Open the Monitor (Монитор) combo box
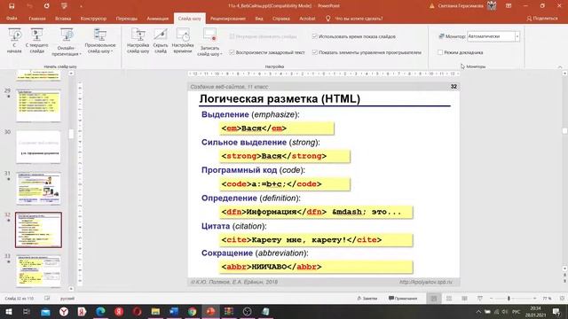 tap(493, 36)
